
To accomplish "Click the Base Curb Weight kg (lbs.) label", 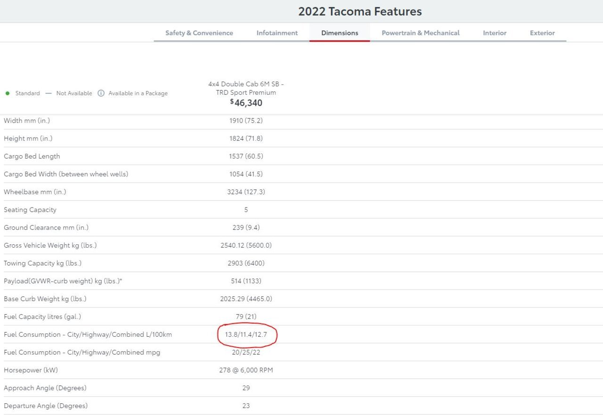I will (x=45, y=299).
